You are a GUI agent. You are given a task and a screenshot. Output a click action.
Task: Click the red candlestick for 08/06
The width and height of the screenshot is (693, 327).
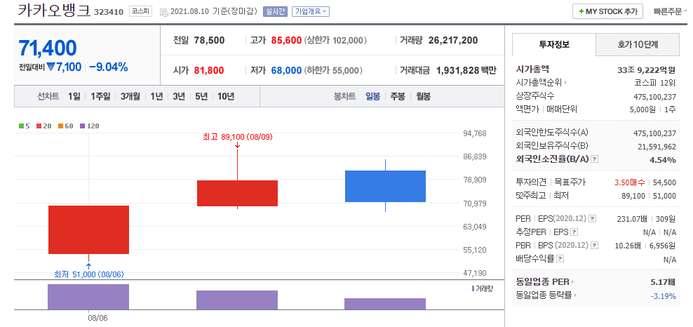(89, 229)
